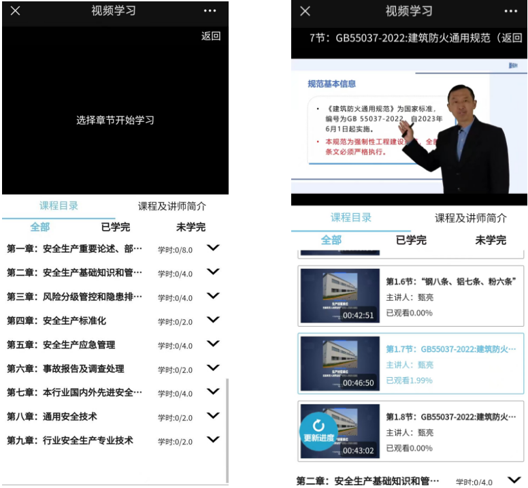Open the three-dot menu on left screen
528x488 pixels.
click(210, 11)
